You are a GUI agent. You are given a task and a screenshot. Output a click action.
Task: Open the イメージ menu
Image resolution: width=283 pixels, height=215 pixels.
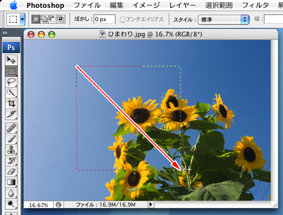(x=146, y=5)
